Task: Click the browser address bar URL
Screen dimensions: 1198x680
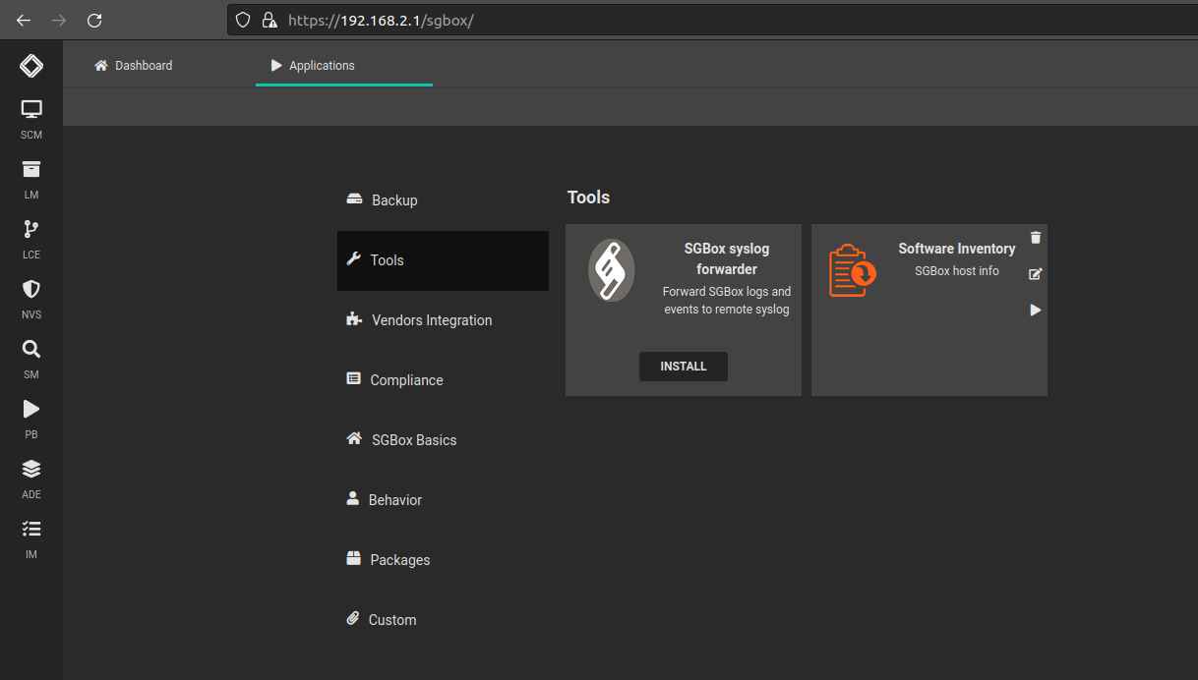Action: 381,20
